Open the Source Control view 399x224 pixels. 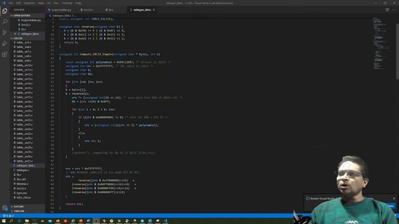(4, 32)
